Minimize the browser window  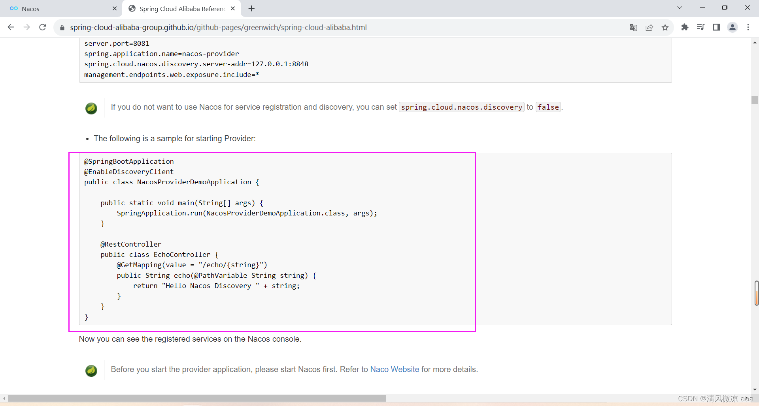pos(702,7)
